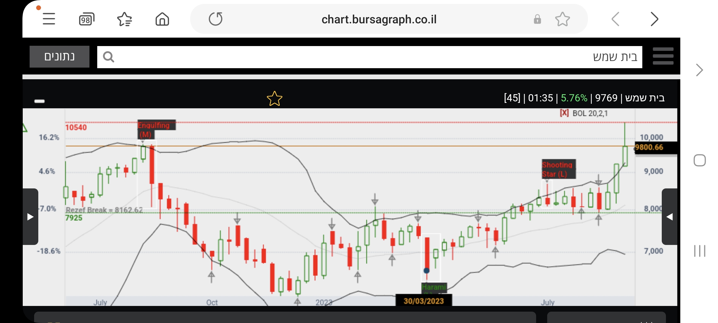Open the tabs counter showing 98
This screenshot has height=323, width=718.
[x=86, y=19]
